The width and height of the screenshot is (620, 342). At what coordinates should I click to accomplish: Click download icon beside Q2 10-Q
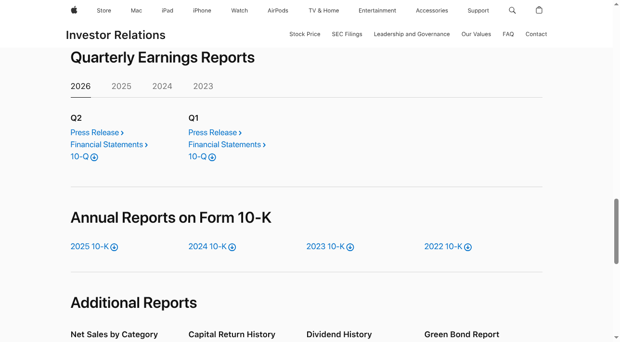click(94, 157)
